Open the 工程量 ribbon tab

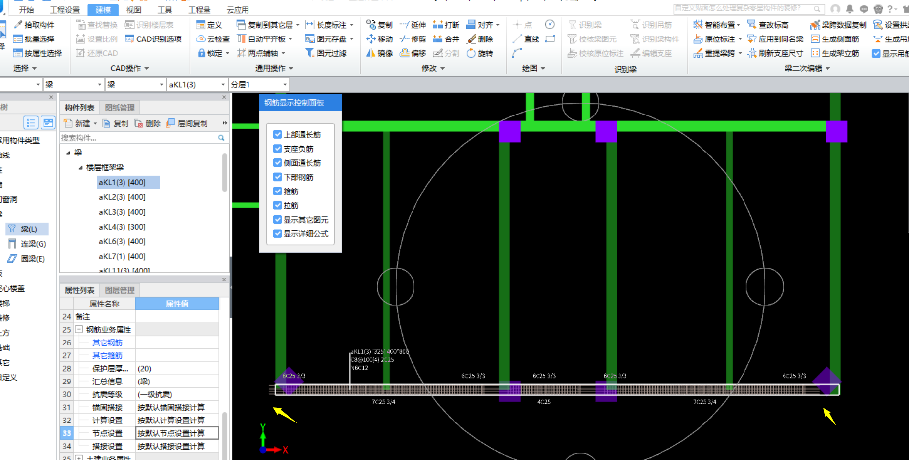(x=199, y=10)
